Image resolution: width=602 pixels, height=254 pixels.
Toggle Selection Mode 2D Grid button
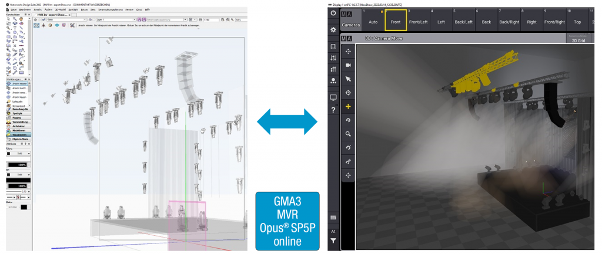pos(578,38)
